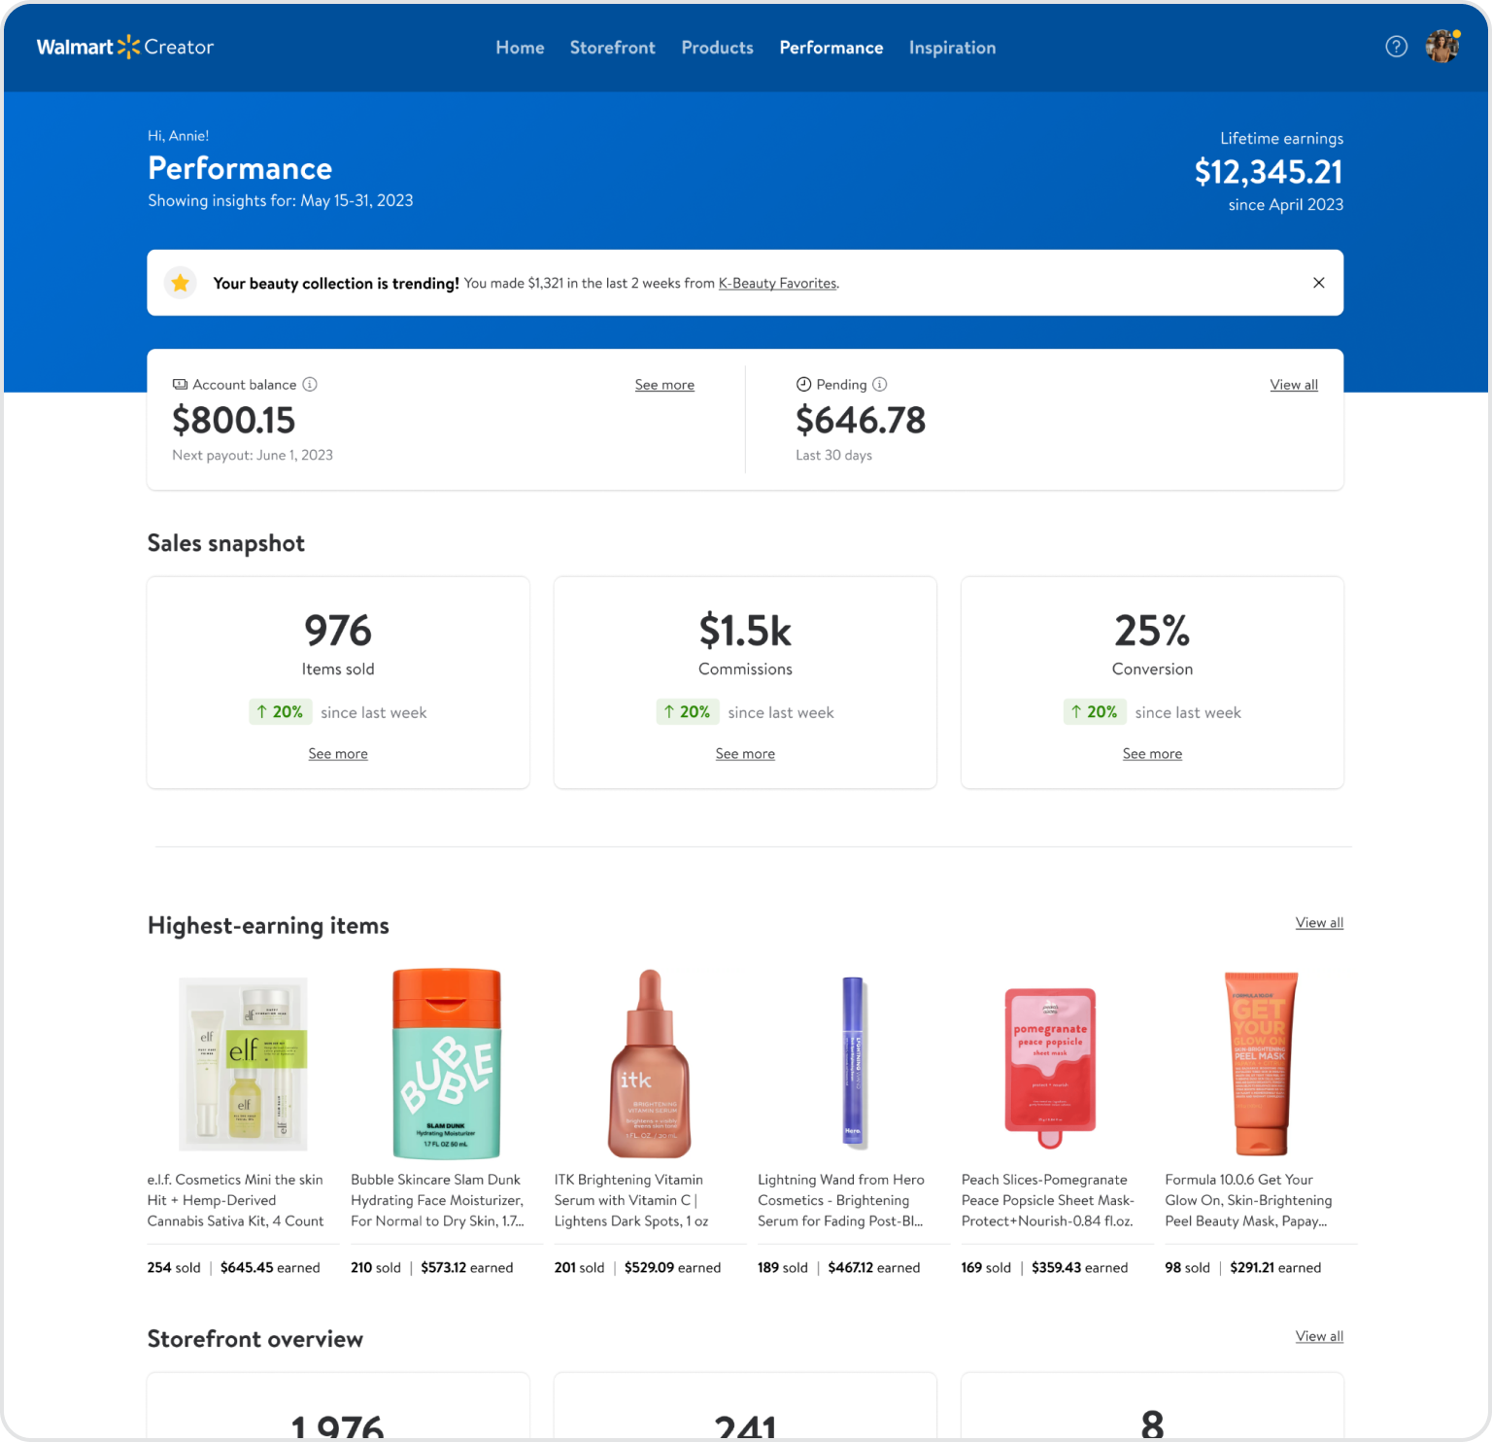This screenshot has width=1492, height=1442.
Task: Click the $291.21 earned text
Action: click(x=1275, y=1268)
